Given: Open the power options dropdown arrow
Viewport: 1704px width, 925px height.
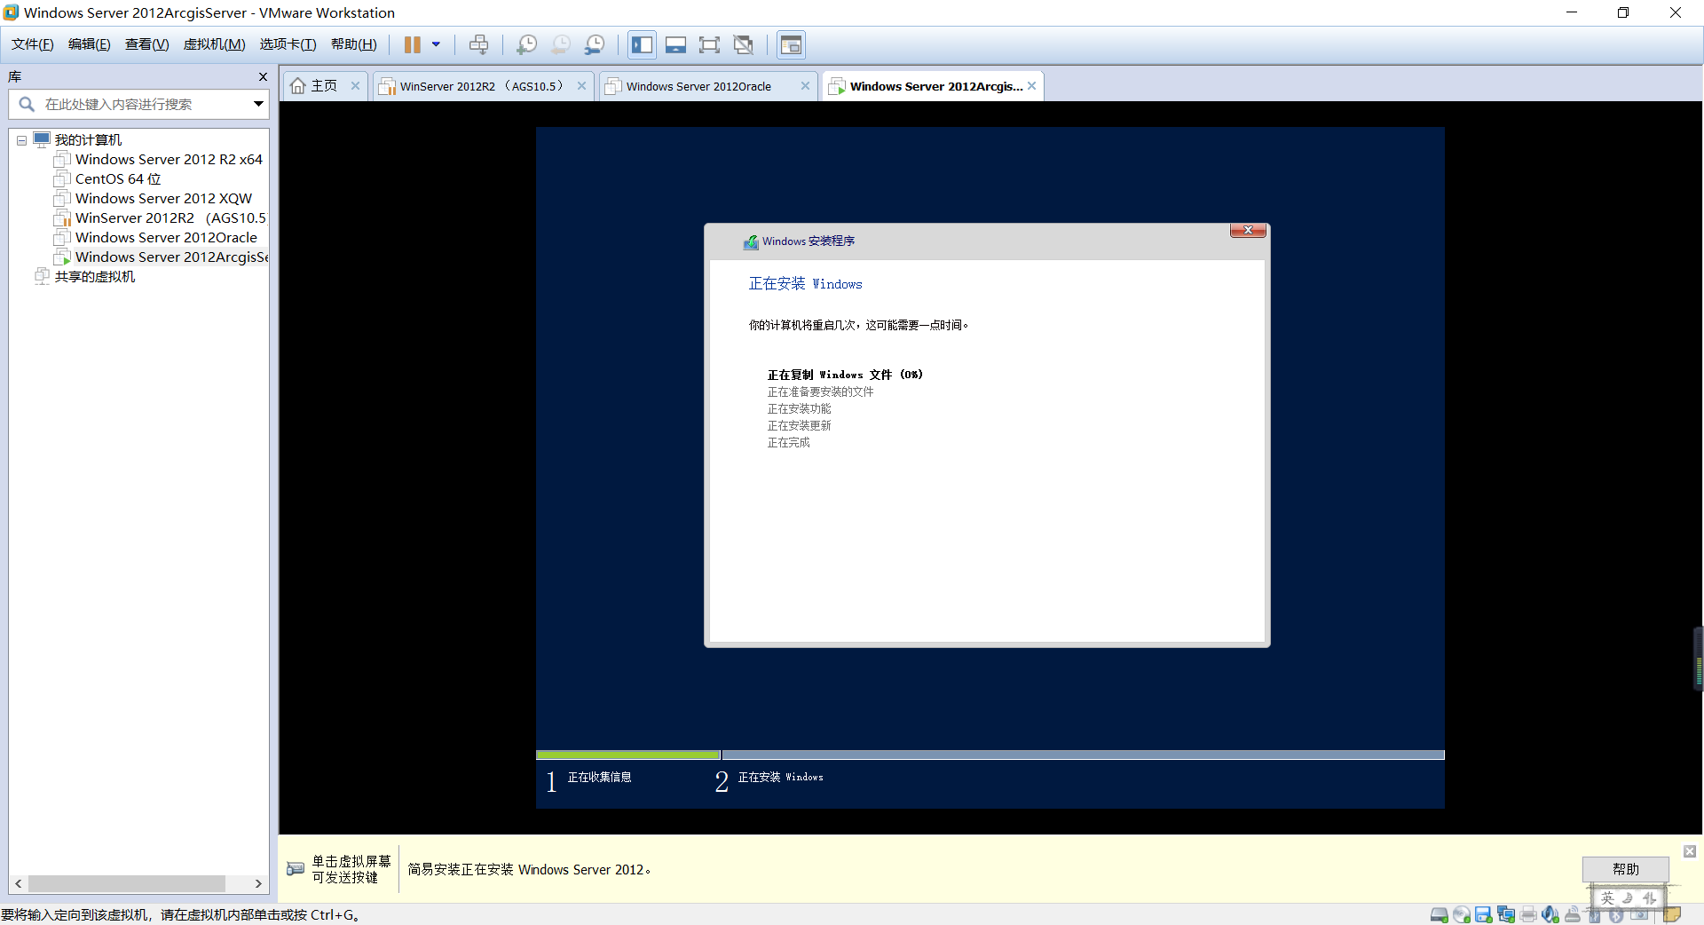Looking at the screenshot, I should (436, 44).
